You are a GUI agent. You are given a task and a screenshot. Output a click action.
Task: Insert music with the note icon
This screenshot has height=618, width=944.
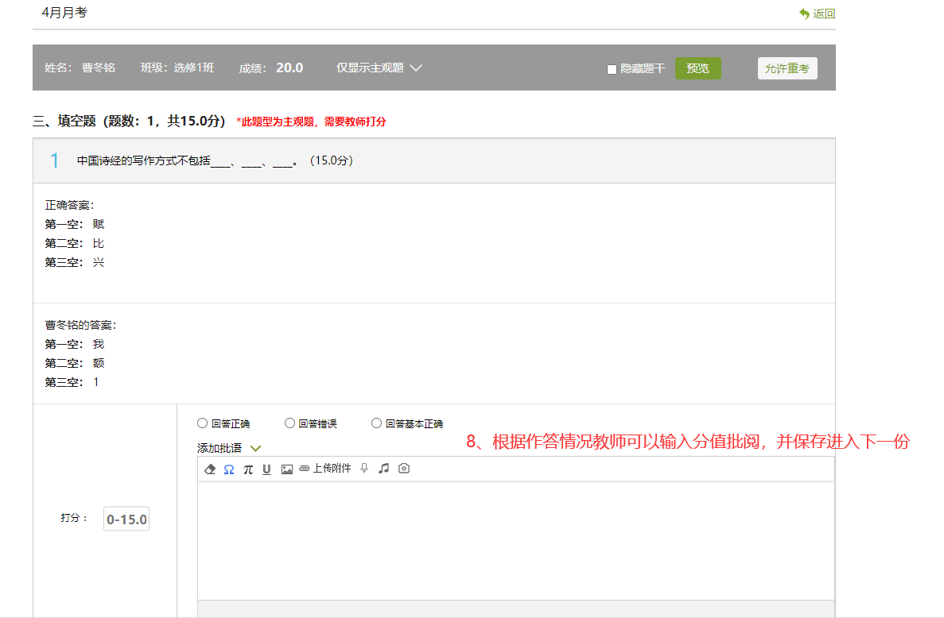pos(383,469)
